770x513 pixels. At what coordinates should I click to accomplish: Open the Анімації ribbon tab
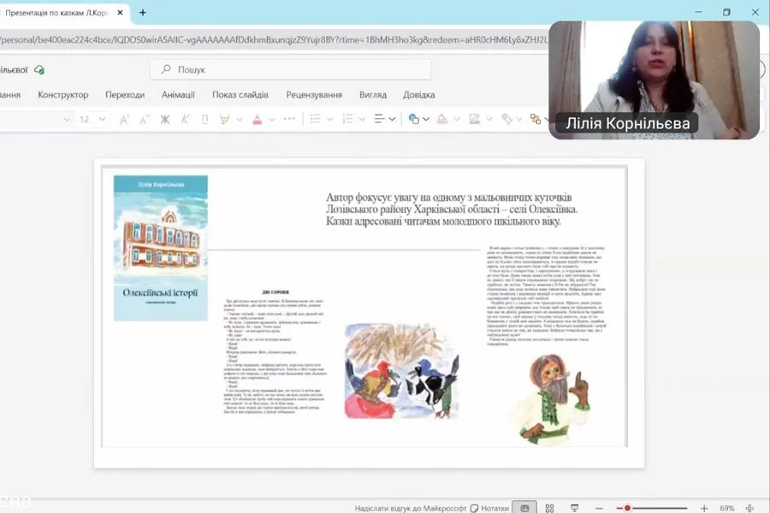coord(178,95)
